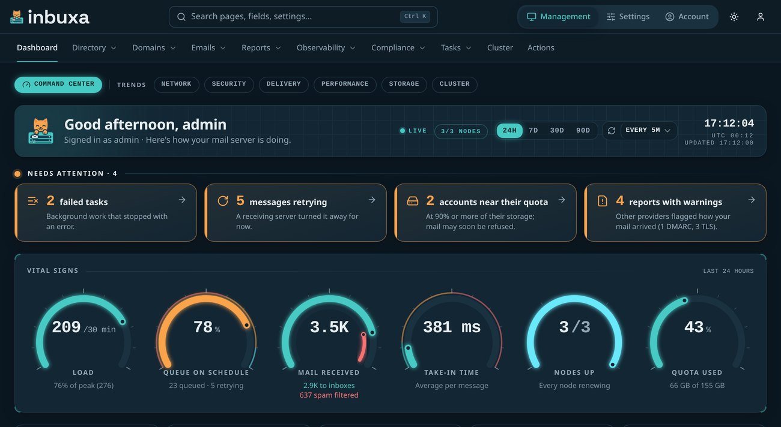Click the Take-in Time 381 ms gauge
The image size is (781, 427).
point(452,331)
